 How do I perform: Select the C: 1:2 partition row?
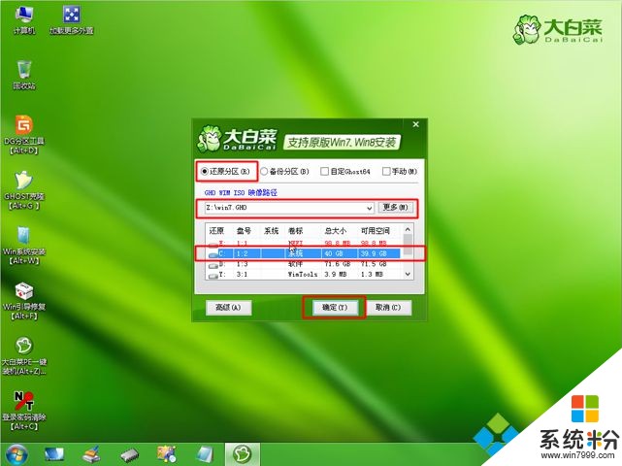(304, 253)
